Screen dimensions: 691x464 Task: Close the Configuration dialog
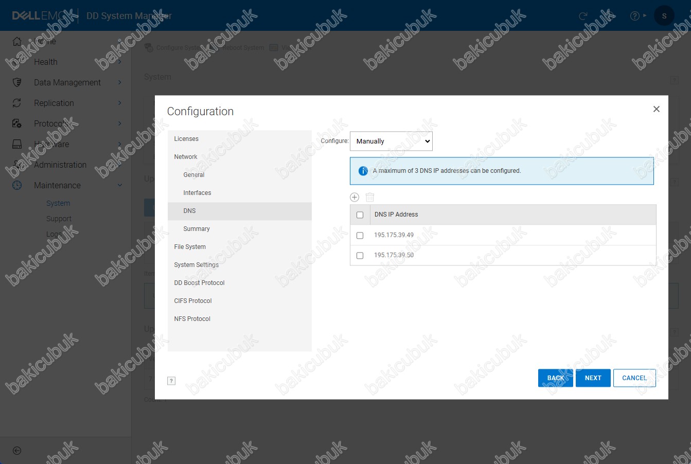(x=656, y=109)
